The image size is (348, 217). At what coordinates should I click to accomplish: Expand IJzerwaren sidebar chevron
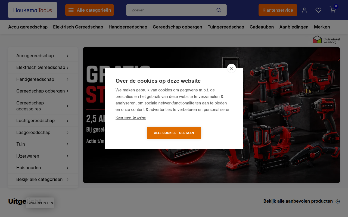pos(67,156)
